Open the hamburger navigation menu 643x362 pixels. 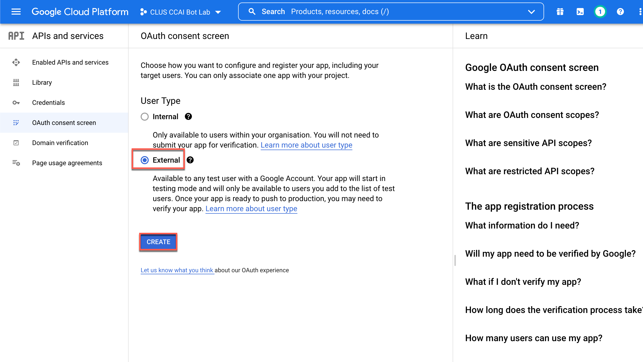click(x=16, y=12)
